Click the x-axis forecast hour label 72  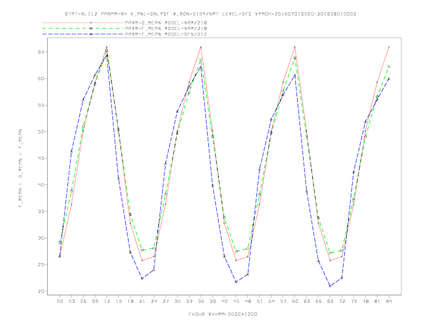pyautogui.click(x=342, y=301)
